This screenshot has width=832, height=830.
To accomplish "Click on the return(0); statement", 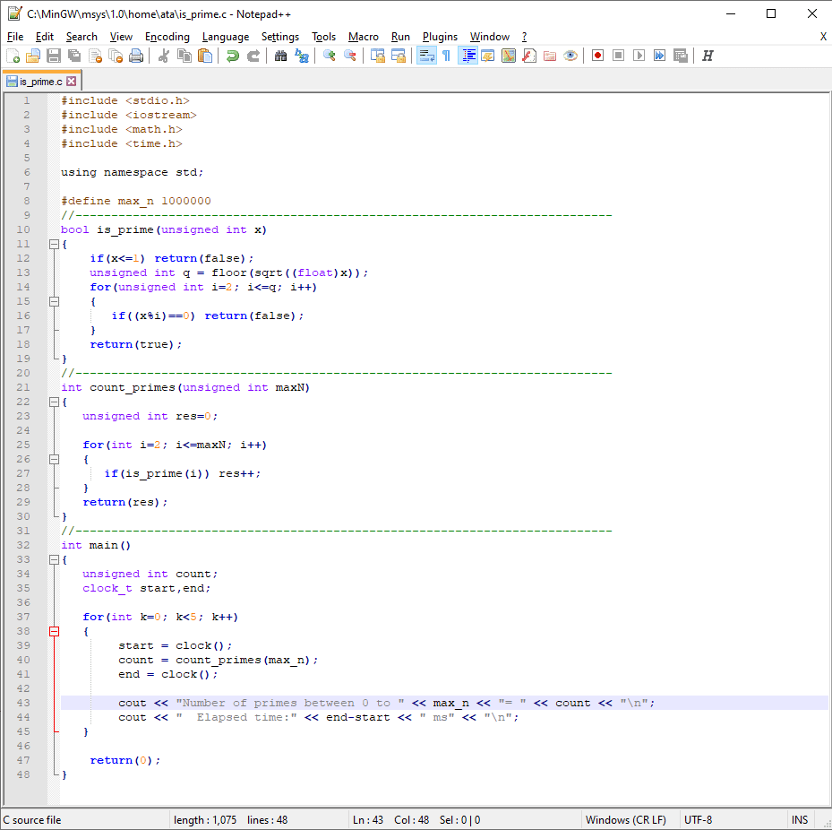I will pos(125,760).
